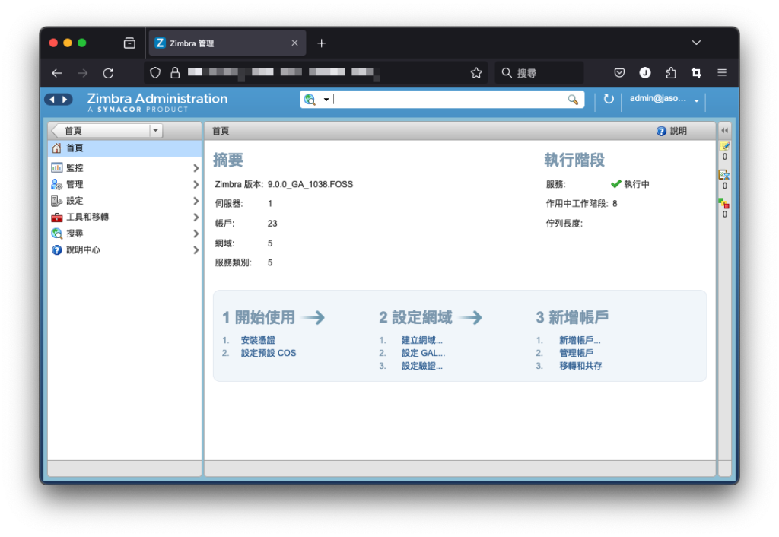
Task: Expand the 監控 chevron arrow
Action: [x=196, y=168]
